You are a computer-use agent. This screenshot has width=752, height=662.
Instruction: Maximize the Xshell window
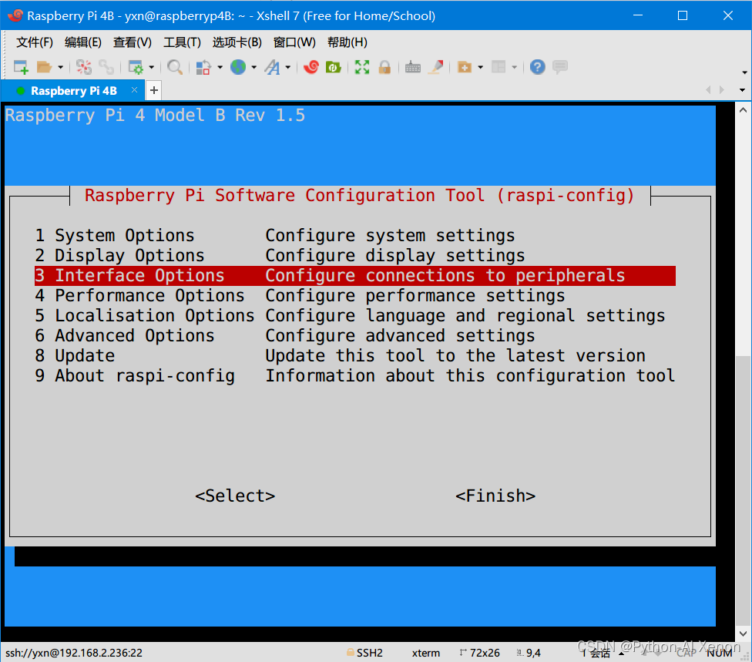pos(683,15)
